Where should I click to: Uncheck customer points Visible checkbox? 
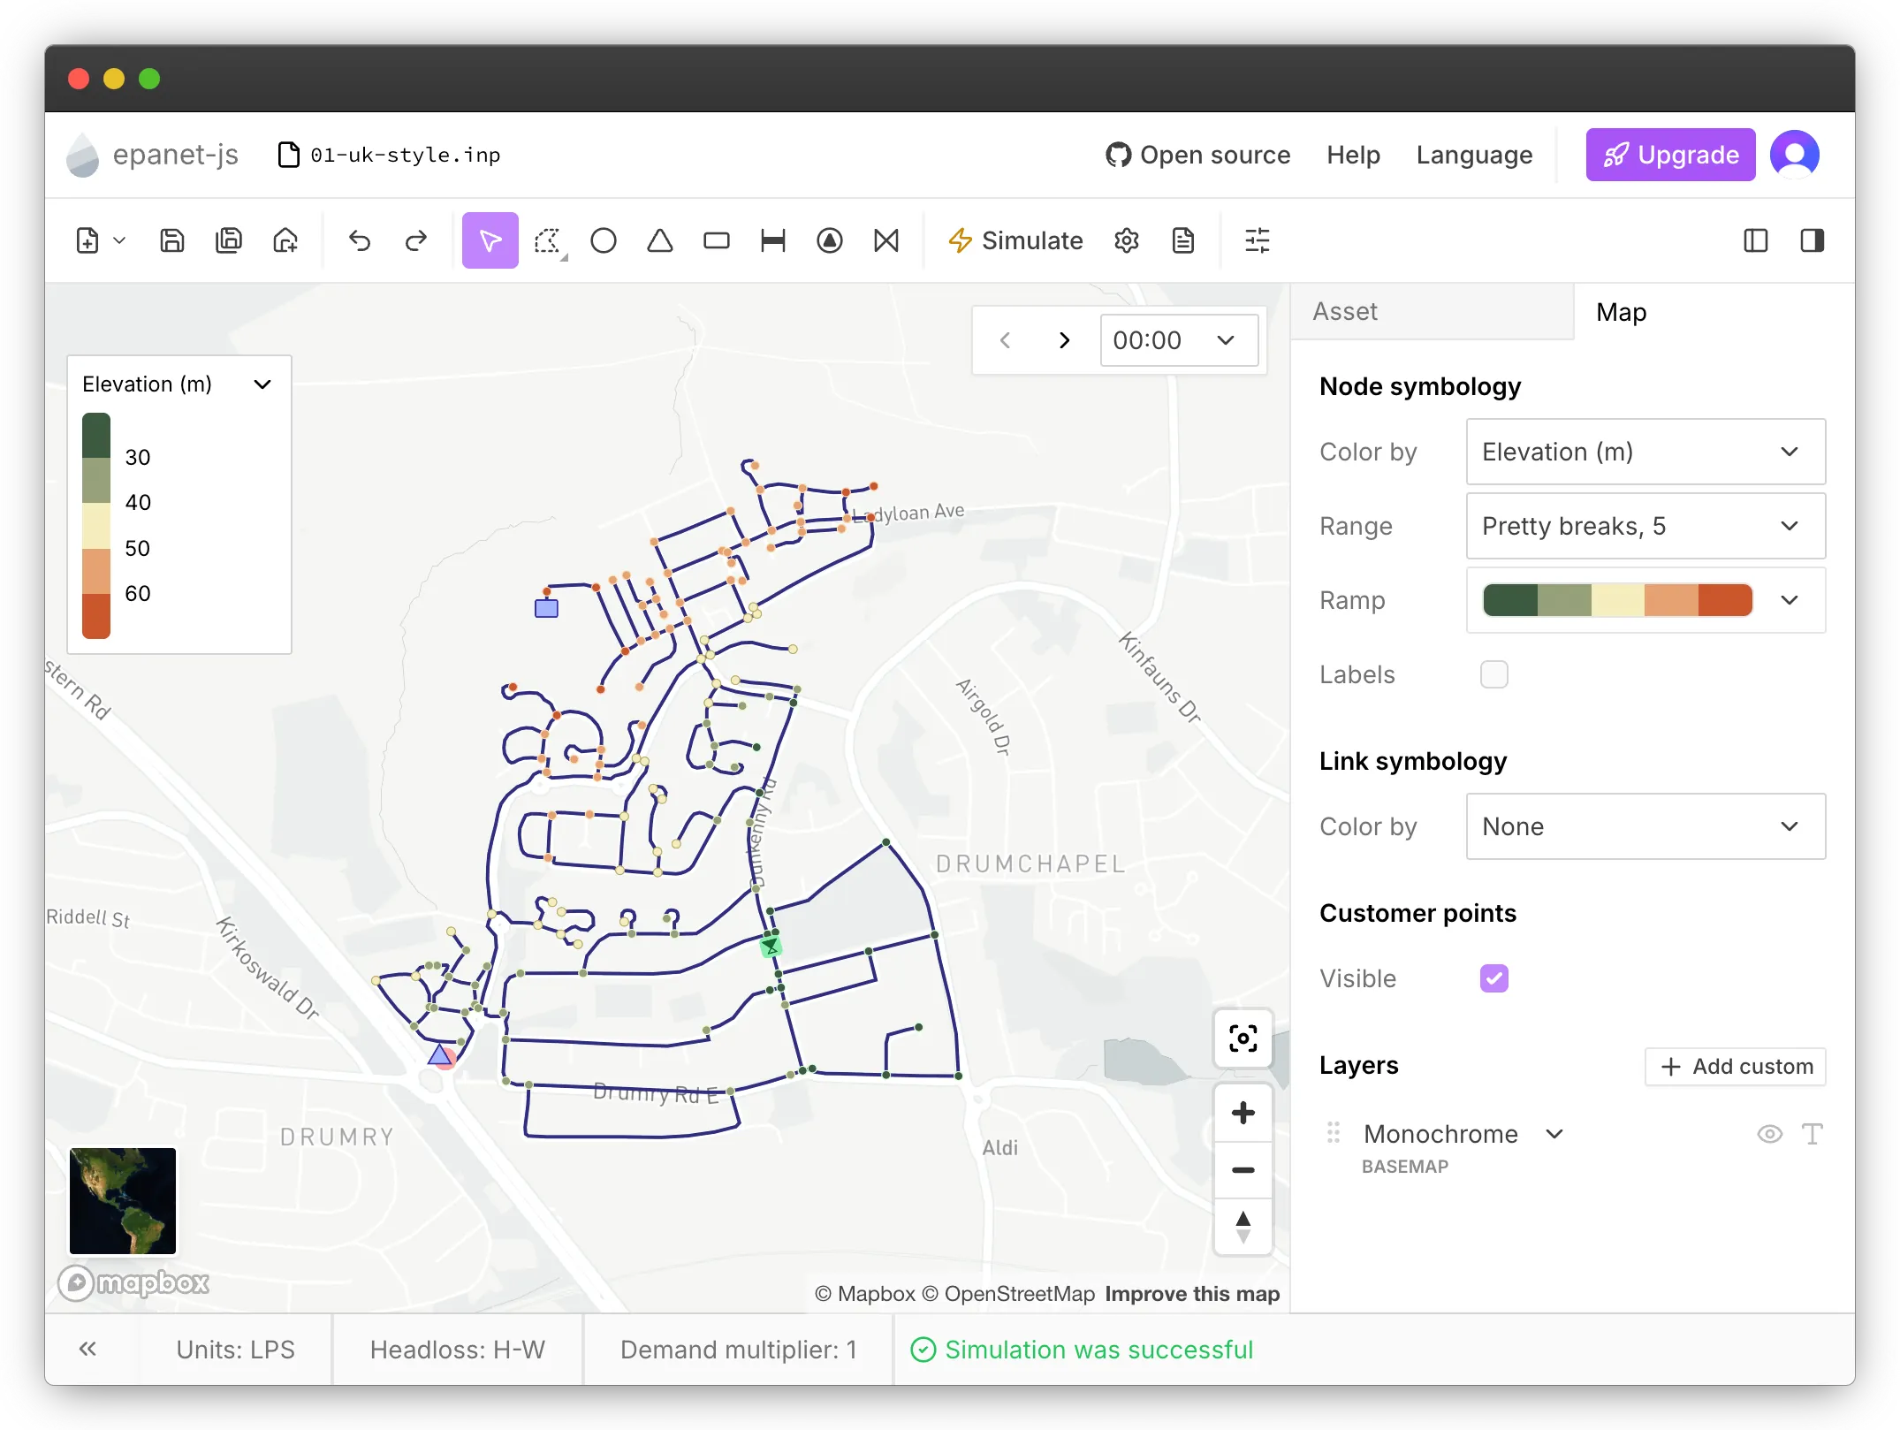(1493, 978)
